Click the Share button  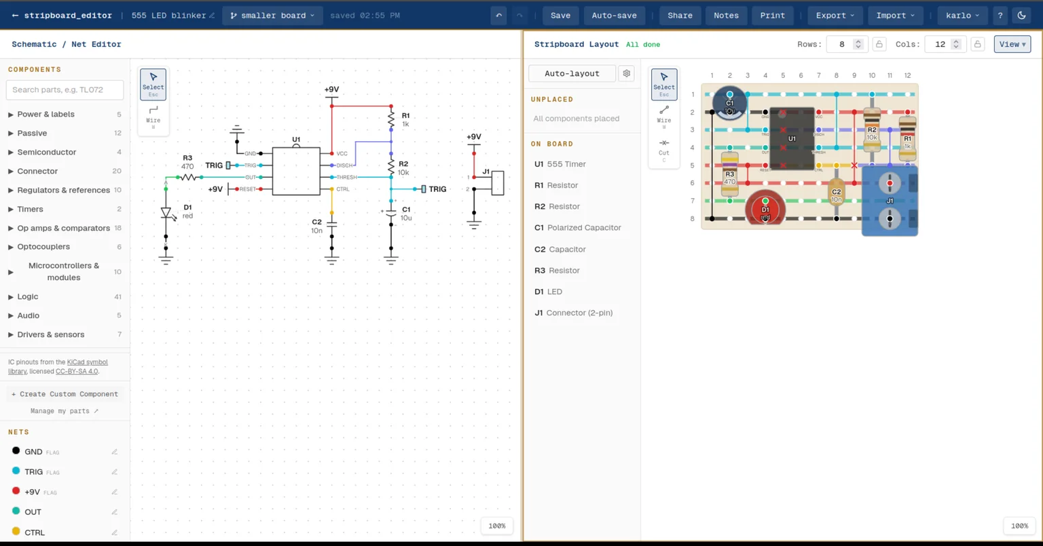click(680, 16)
